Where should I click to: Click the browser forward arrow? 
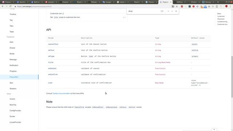tap(7, 7)
